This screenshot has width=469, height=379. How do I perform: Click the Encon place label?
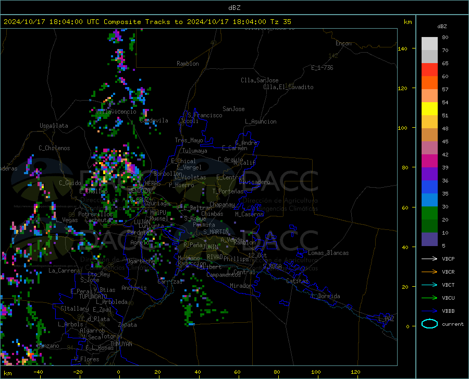tap(343, 43)
